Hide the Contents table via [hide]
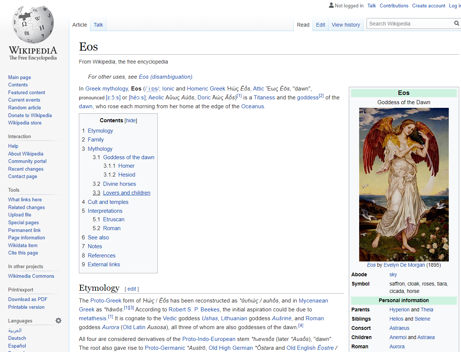 coord(131,120)
